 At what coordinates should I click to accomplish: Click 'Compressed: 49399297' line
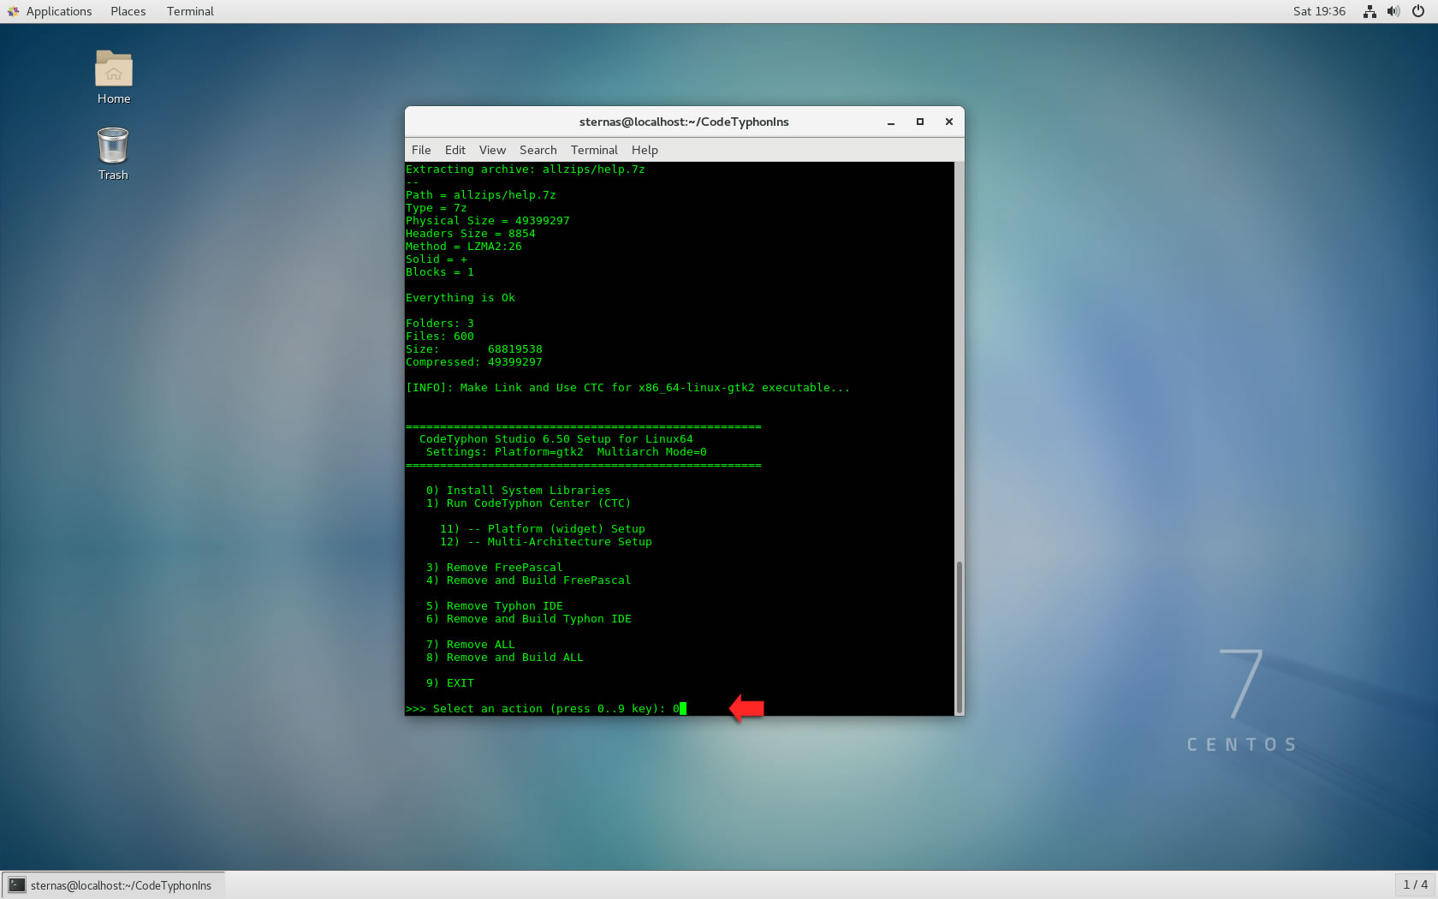[x=474, y=362]
